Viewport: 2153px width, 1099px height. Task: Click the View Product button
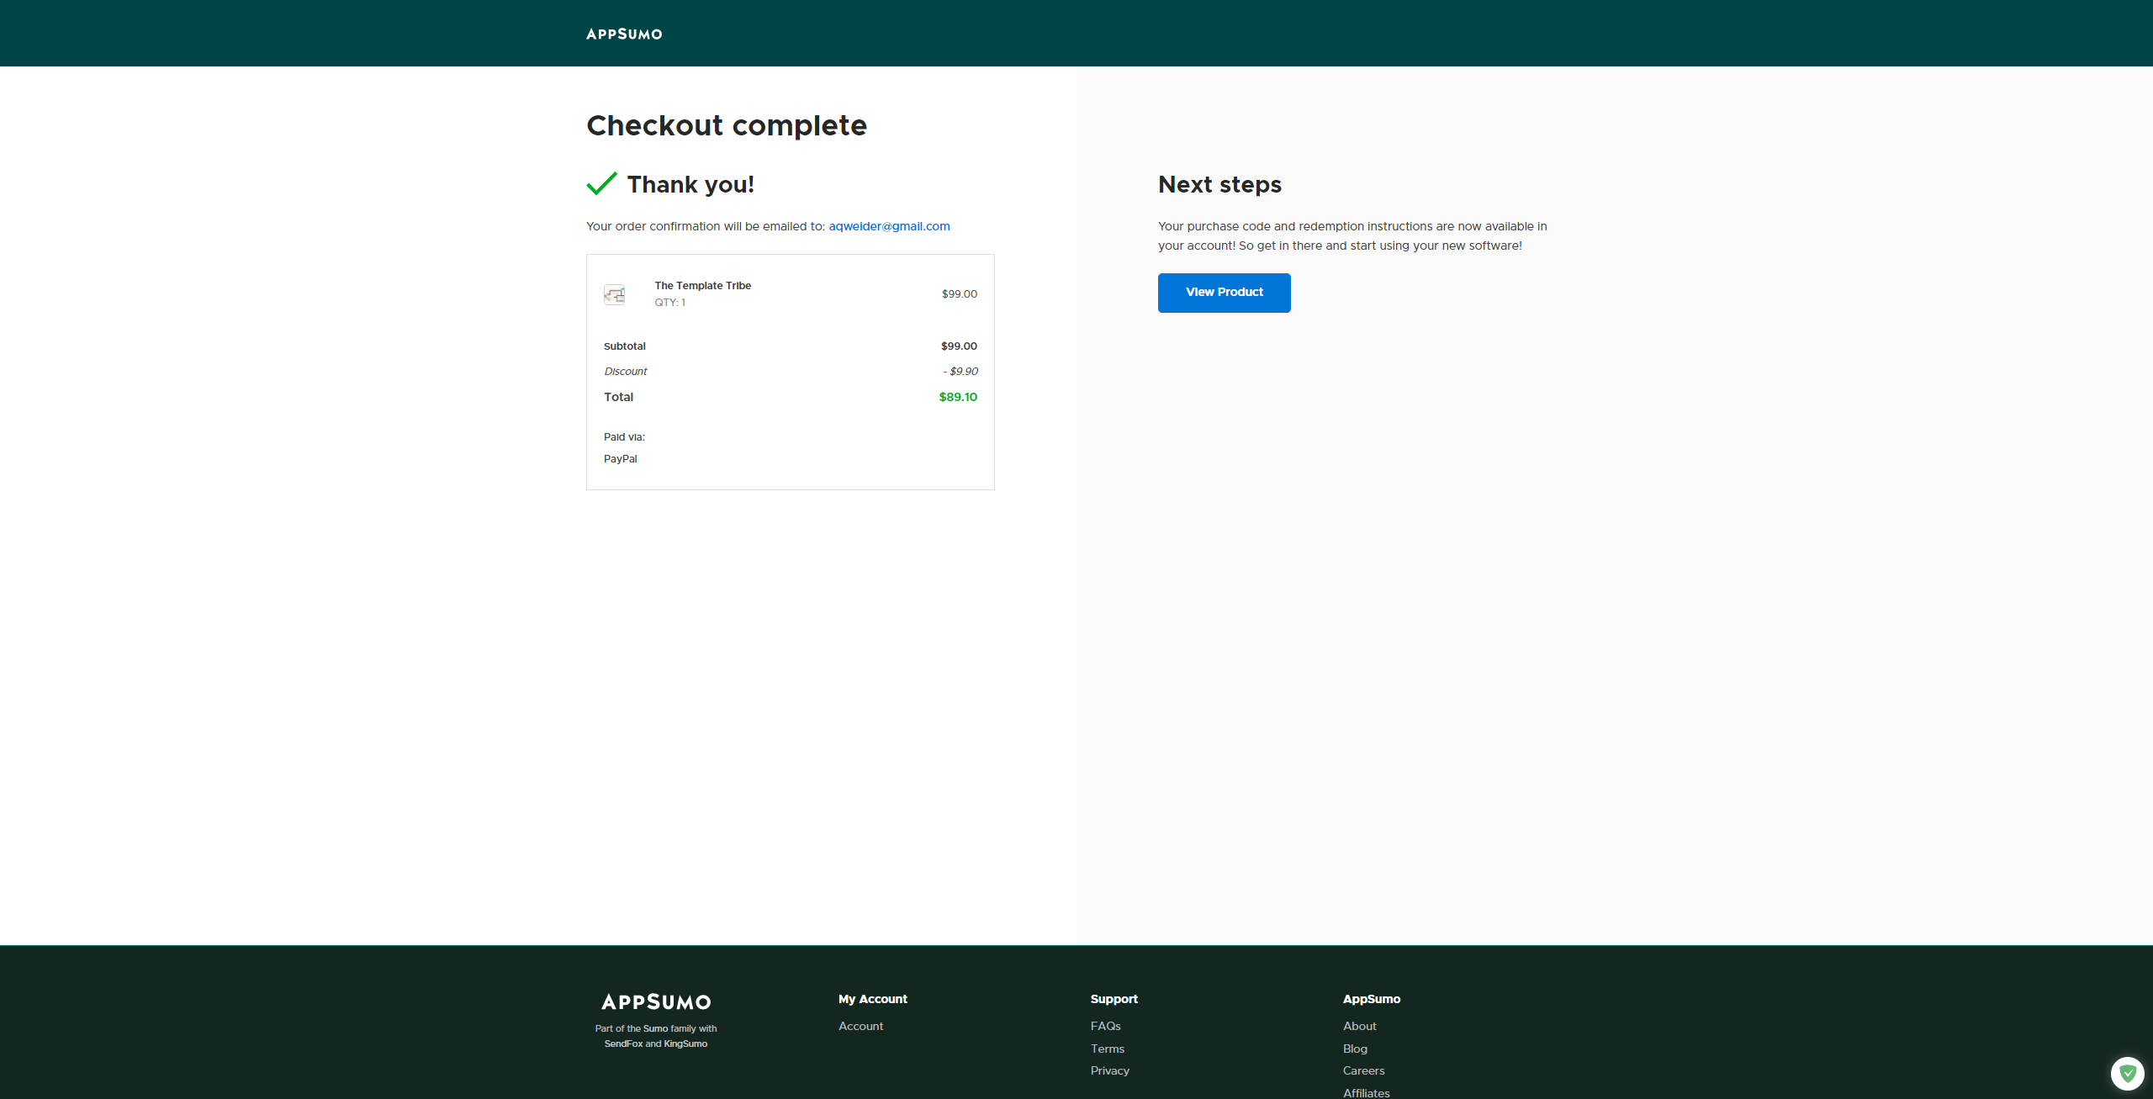click(x=1225, y=293)
